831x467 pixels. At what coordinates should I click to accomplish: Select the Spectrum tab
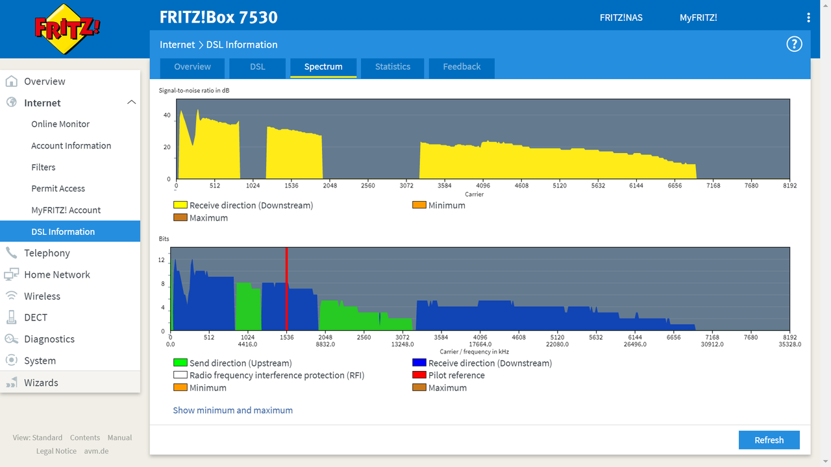click(x=323, y=67)
